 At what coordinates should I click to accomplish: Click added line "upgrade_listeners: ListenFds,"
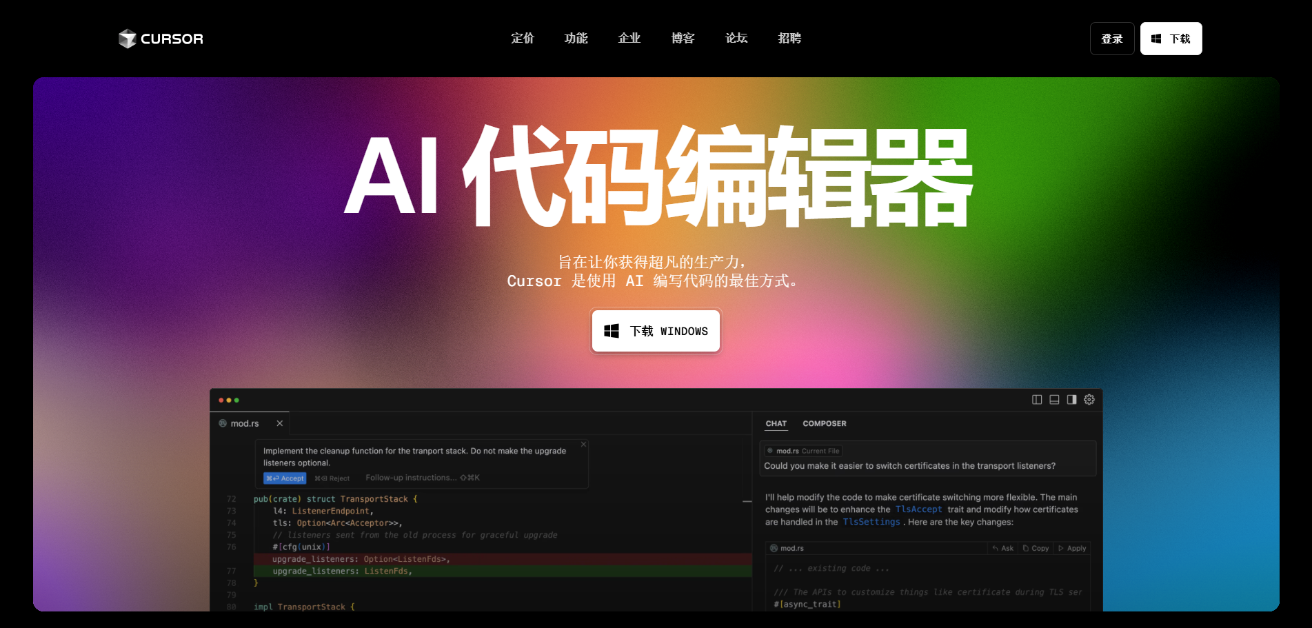click(343, 571)
